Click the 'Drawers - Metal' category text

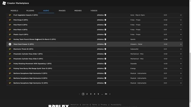click(x=136, y=44)
